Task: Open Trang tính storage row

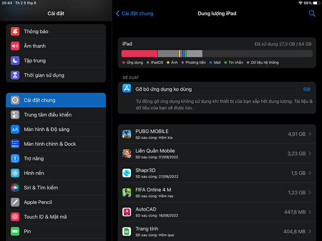Action: [x=217, y=231]
